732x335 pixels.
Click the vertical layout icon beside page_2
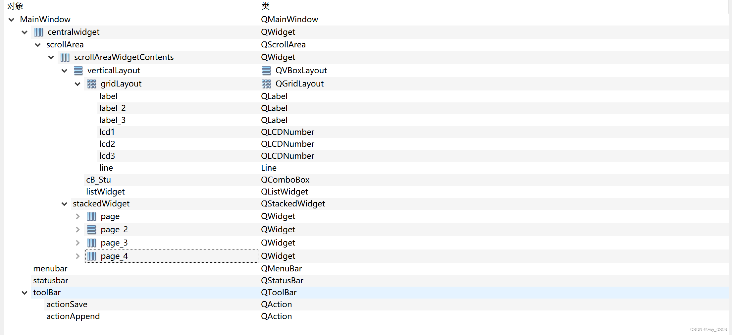point(91,230)
